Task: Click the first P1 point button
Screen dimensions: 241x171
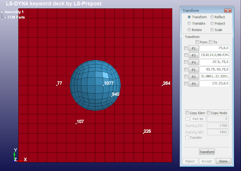Action: tap(193, 48)
